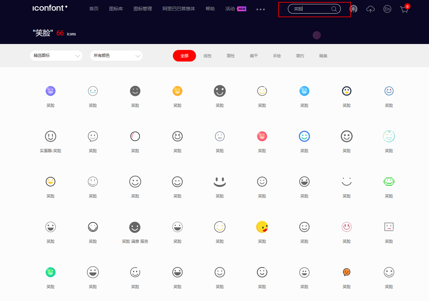Expand the more options ellipsis menu

pyautogui.click(x=260, y=9)
